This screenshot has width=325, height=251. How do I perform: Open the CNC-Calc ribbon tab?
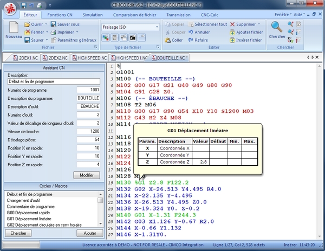click(209, 15)
